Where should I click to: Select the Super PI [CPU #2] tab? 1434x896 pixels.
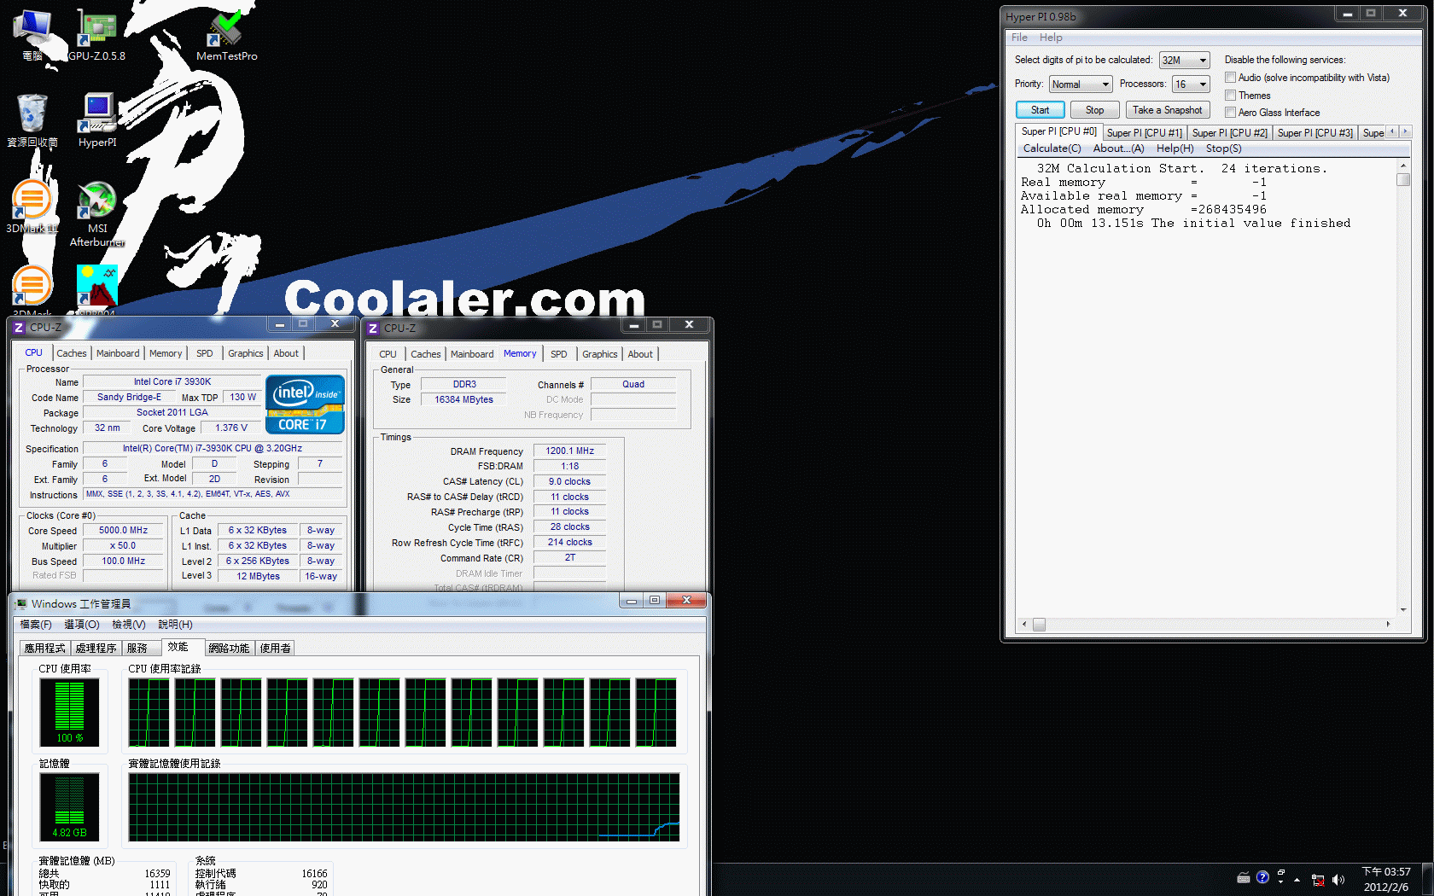click(x=1229, y=133)
